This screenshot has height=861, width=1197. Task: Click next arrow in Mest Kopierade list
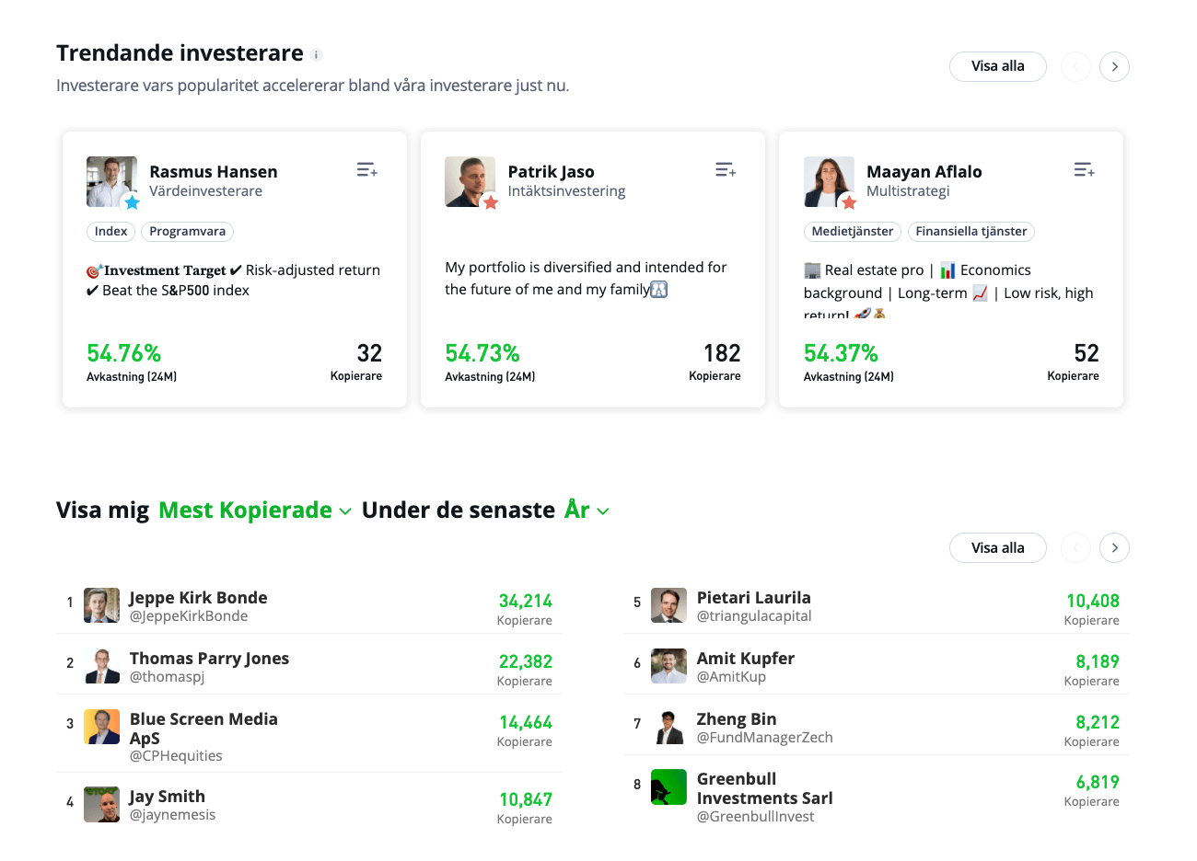tap(1114, 548)
